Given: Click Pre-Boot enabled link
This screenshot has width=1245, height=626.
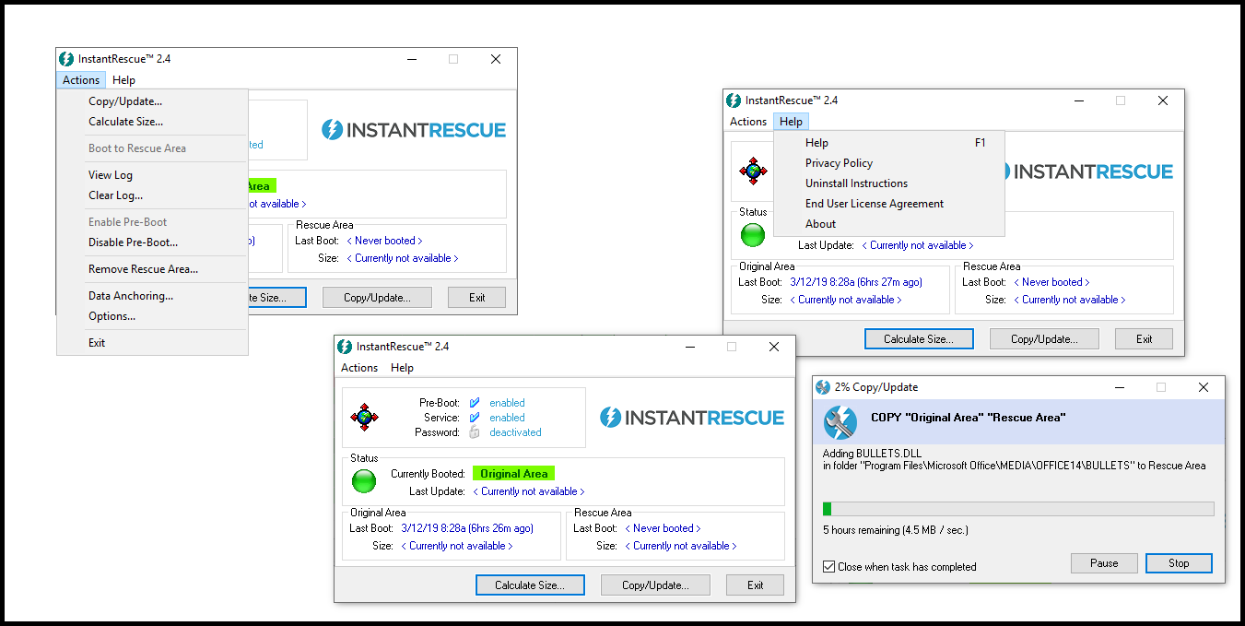Looking at the screenshot, I should coord(507,403).
